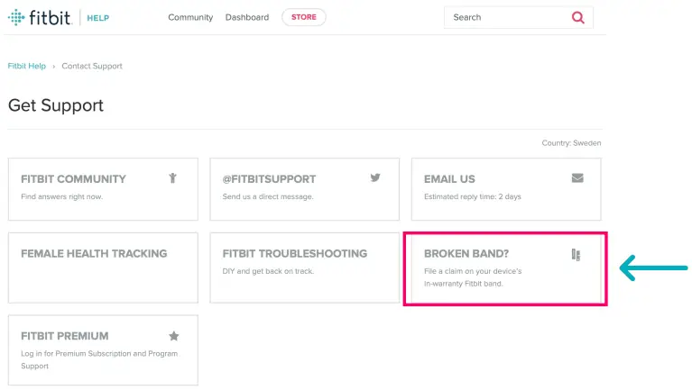Go to Dashboard in the top navigation
The width and height of the screenshot is (692, 390).
pyautogui.click(x=246, y=17)
